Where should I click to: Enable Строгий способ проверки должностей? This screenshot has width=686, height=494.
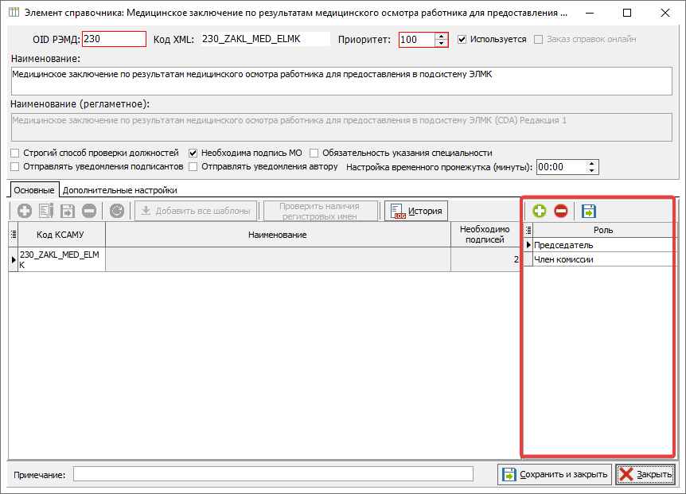click(x=15, y=153)
